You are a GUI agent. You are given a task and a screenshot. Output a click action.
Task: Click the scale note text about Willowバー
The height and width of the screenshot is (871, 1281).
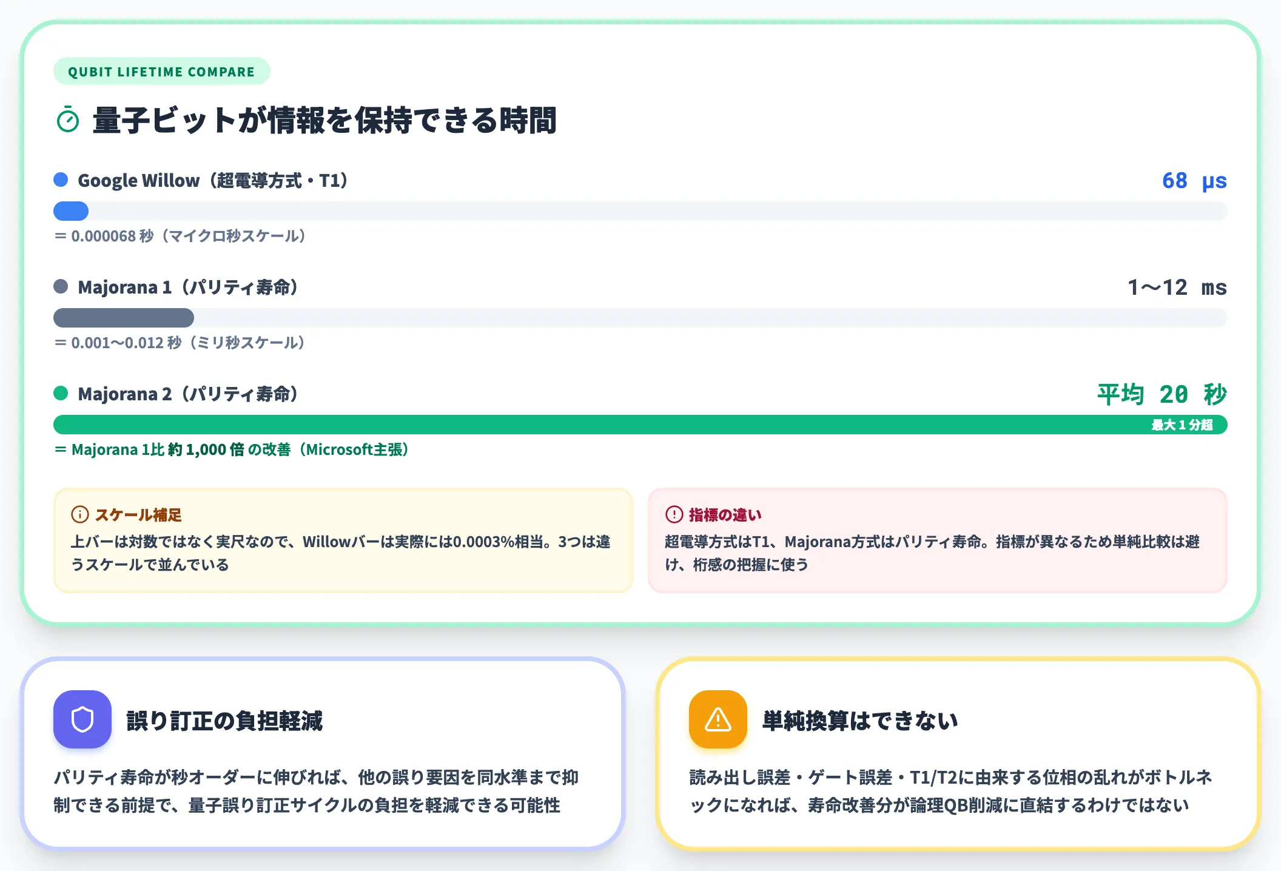tap(341, 553)
